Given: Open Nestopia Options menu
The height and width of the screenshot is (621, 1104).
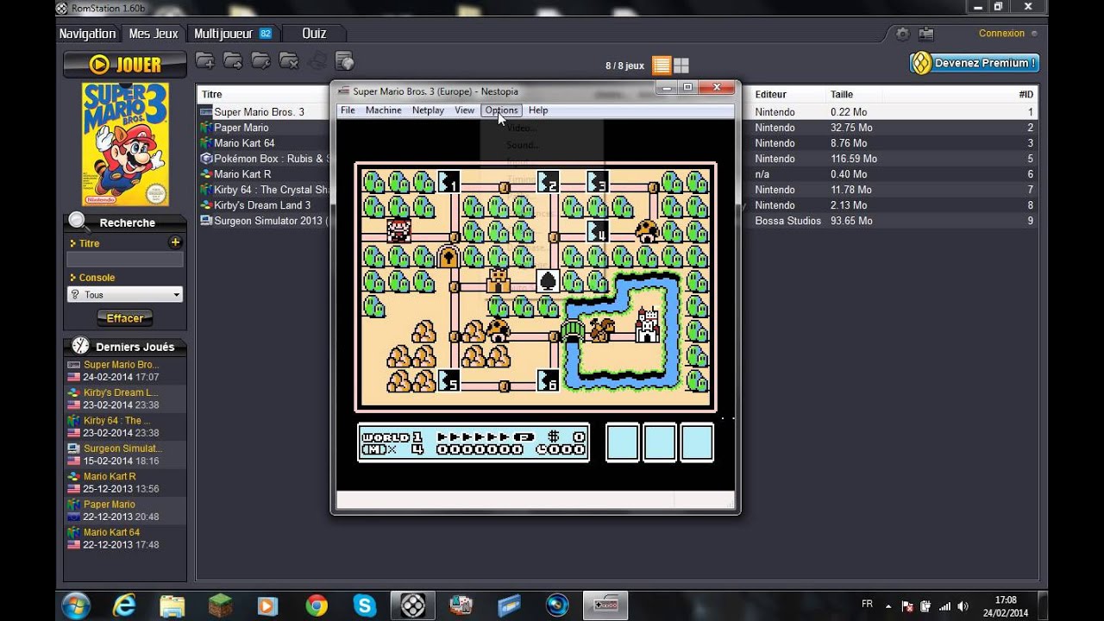Looking at the screenshot, I should (x=501, y=110).
